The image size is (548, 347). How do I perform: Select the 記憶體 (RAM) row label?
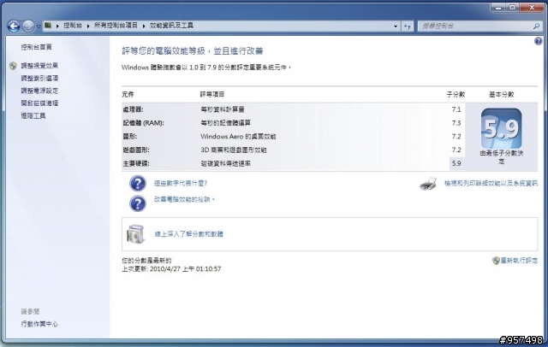point(143,123)
